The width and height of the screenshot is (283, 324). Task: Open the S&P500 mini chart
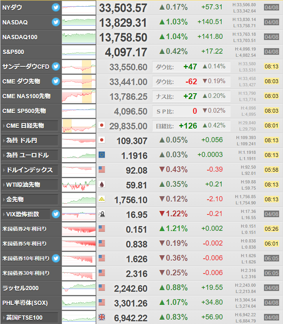click(79, 52)
